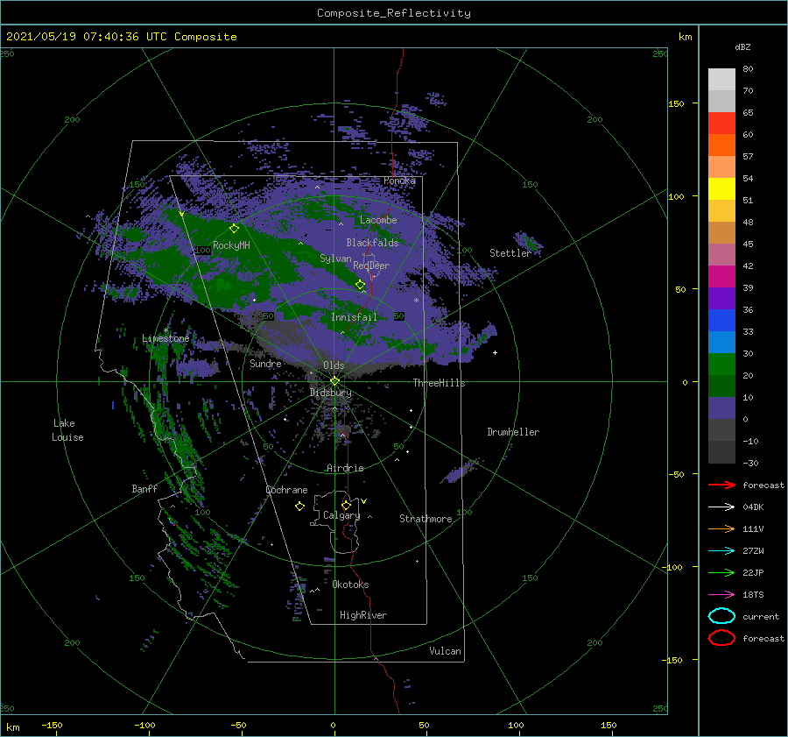Image resolution: width=788 pixels, height=737 pixels.
Task: Click the Sundre town label
Action: click(x=265, y=364)
